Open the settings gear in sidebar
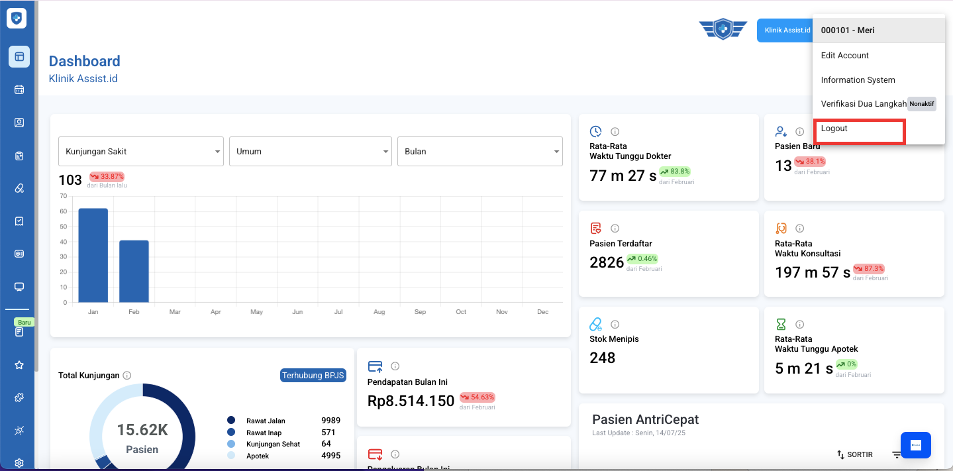Viewport: 953px width, 471px height. click(x=19, y=463)
